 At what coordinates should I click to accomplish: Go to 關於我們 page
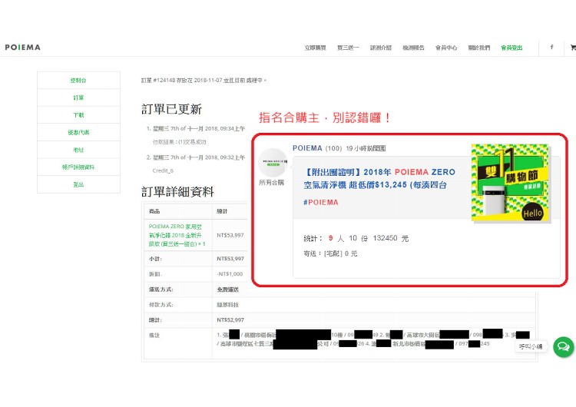479,48
